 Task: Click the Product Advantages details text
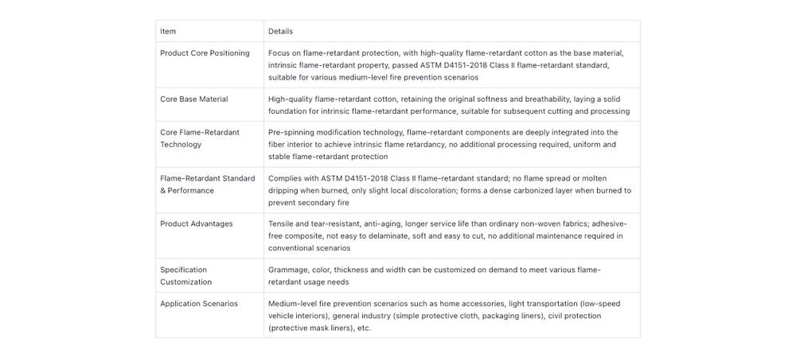(447, 236)
